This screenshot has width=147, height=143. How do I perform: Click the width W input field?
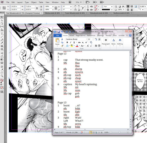30,6
